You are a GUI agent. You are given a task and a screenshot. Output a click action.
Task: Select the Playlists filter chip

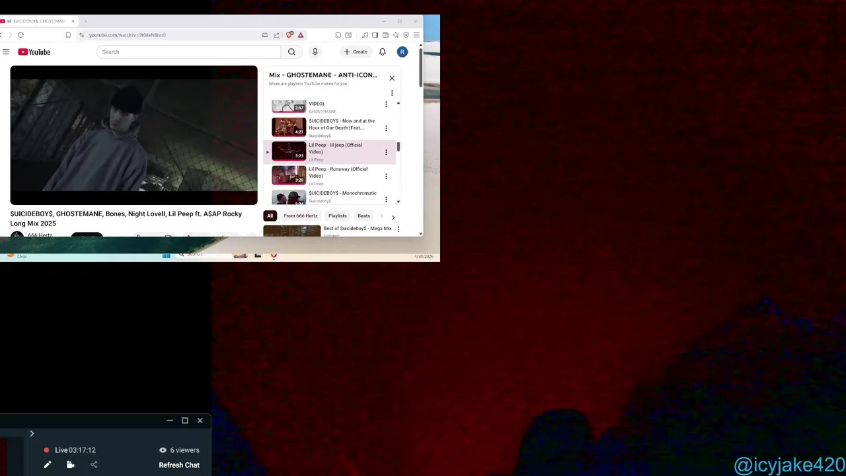tap(338, 216)
